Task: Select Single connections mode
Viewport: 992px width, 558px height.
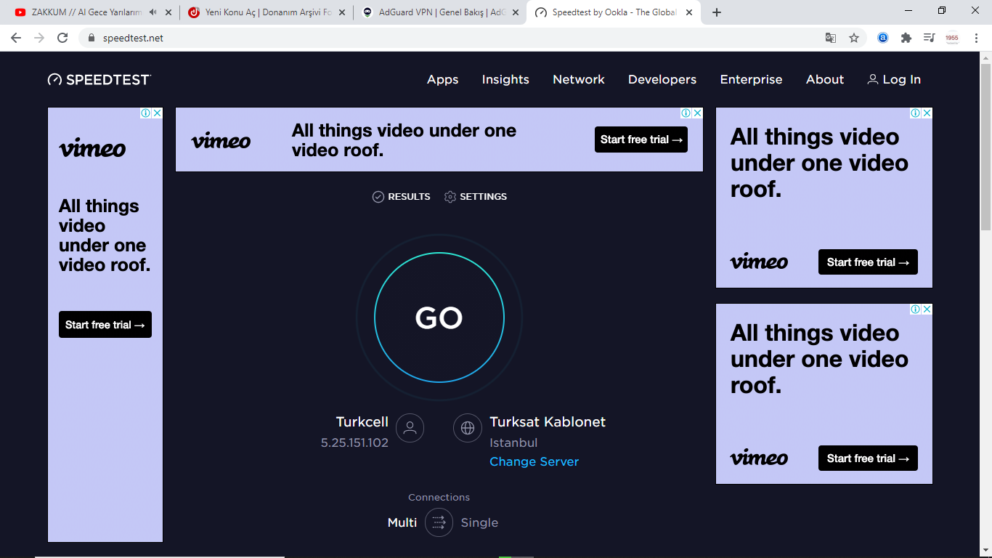Action: click(479, 522)
